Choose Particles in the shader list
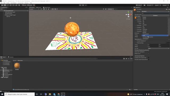The width and height of the screenshot is (170, 96). tap(155, 29)
